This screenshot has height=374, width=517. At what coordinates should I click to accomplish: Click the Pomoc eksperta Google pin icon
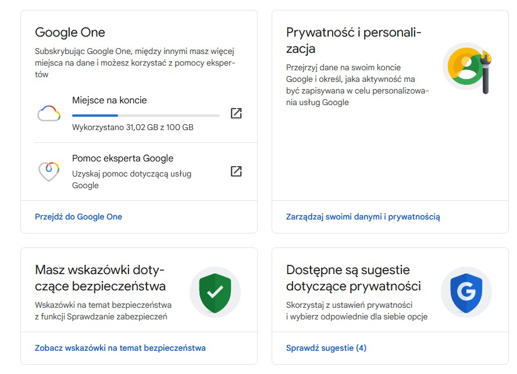click(x=49, y=170)
